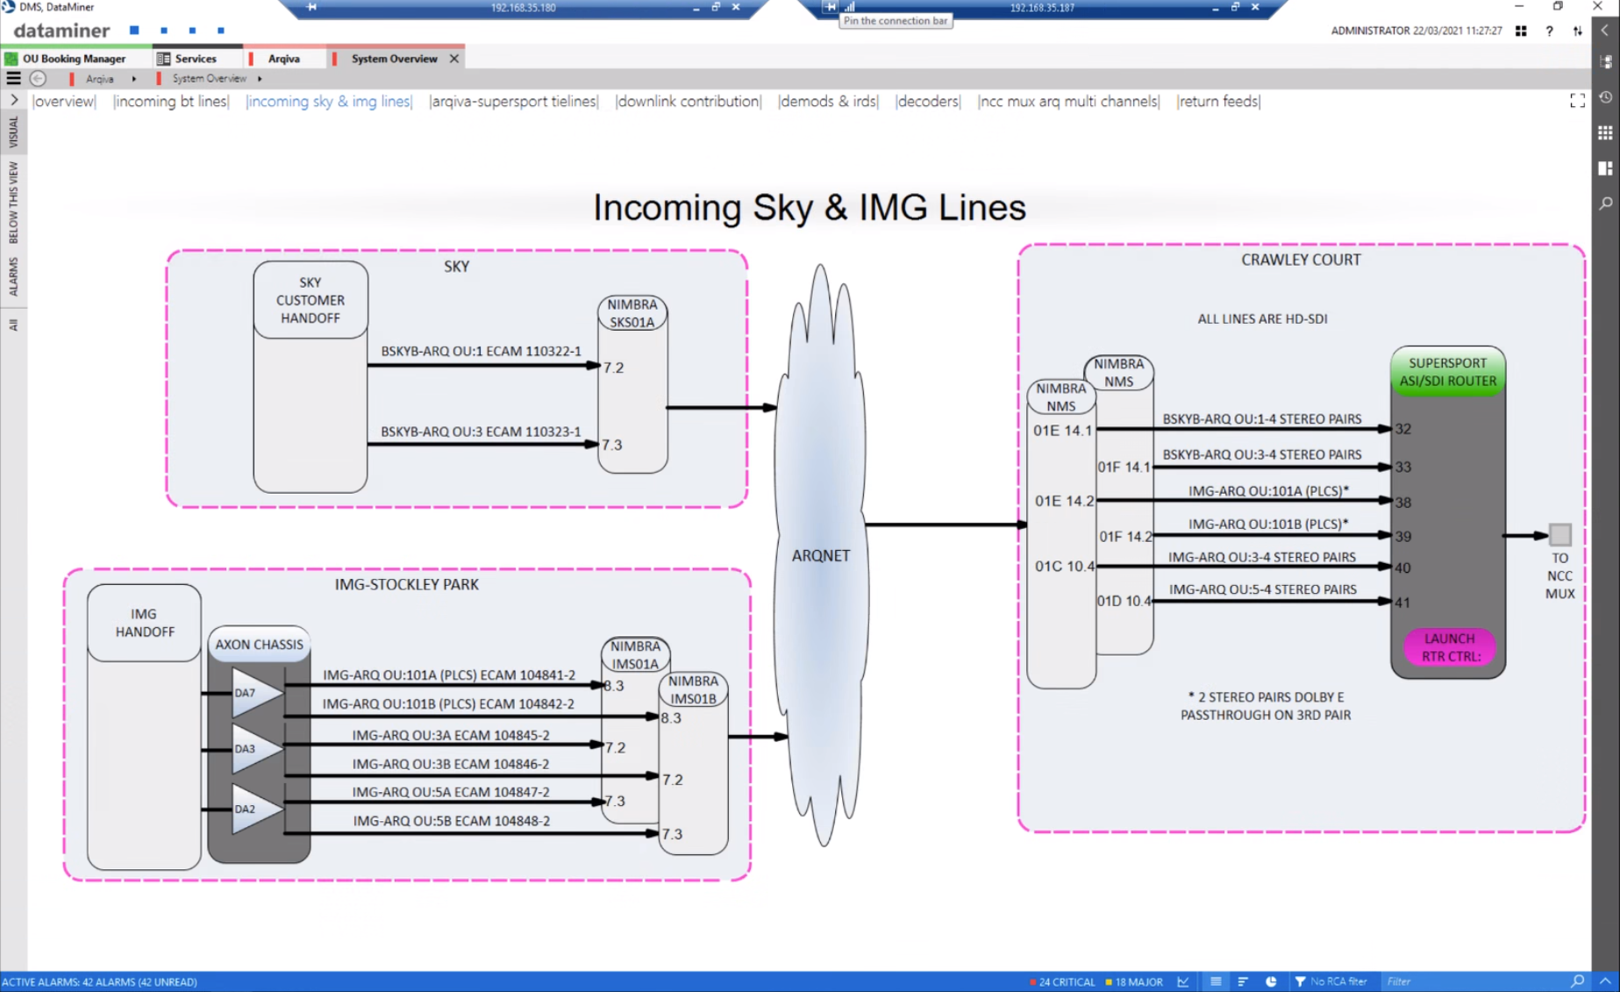This screenshot has height=992, width=1620.
Task: Open incoming sky & img lines page
Action: [329, 101]
